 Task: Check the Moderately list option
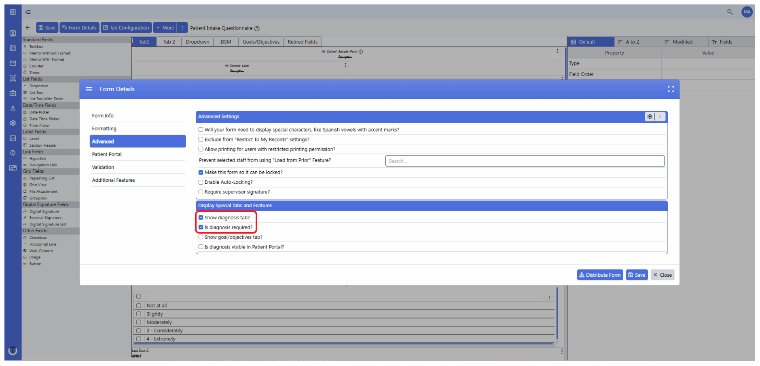tap(139, 322)
